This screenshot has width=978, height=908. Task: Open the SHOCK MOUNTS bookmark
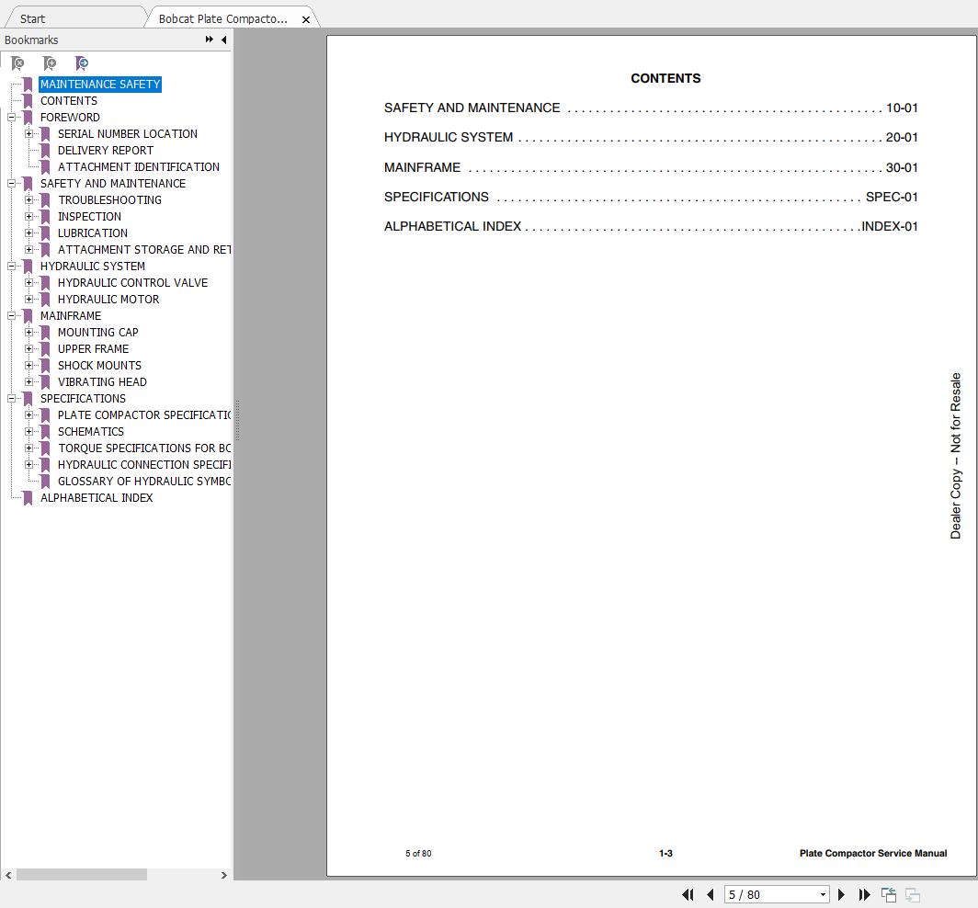click(100, 366)
